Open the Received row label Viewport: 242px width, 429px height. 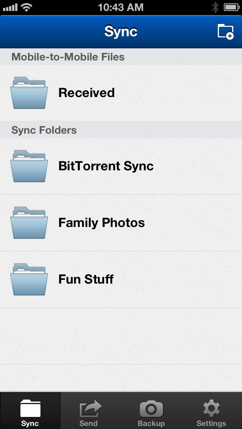point(87,93)
